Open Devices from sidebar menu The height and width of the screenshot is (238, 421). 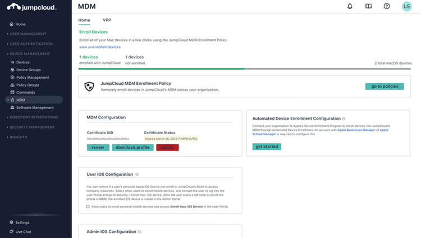pos(23,62)
